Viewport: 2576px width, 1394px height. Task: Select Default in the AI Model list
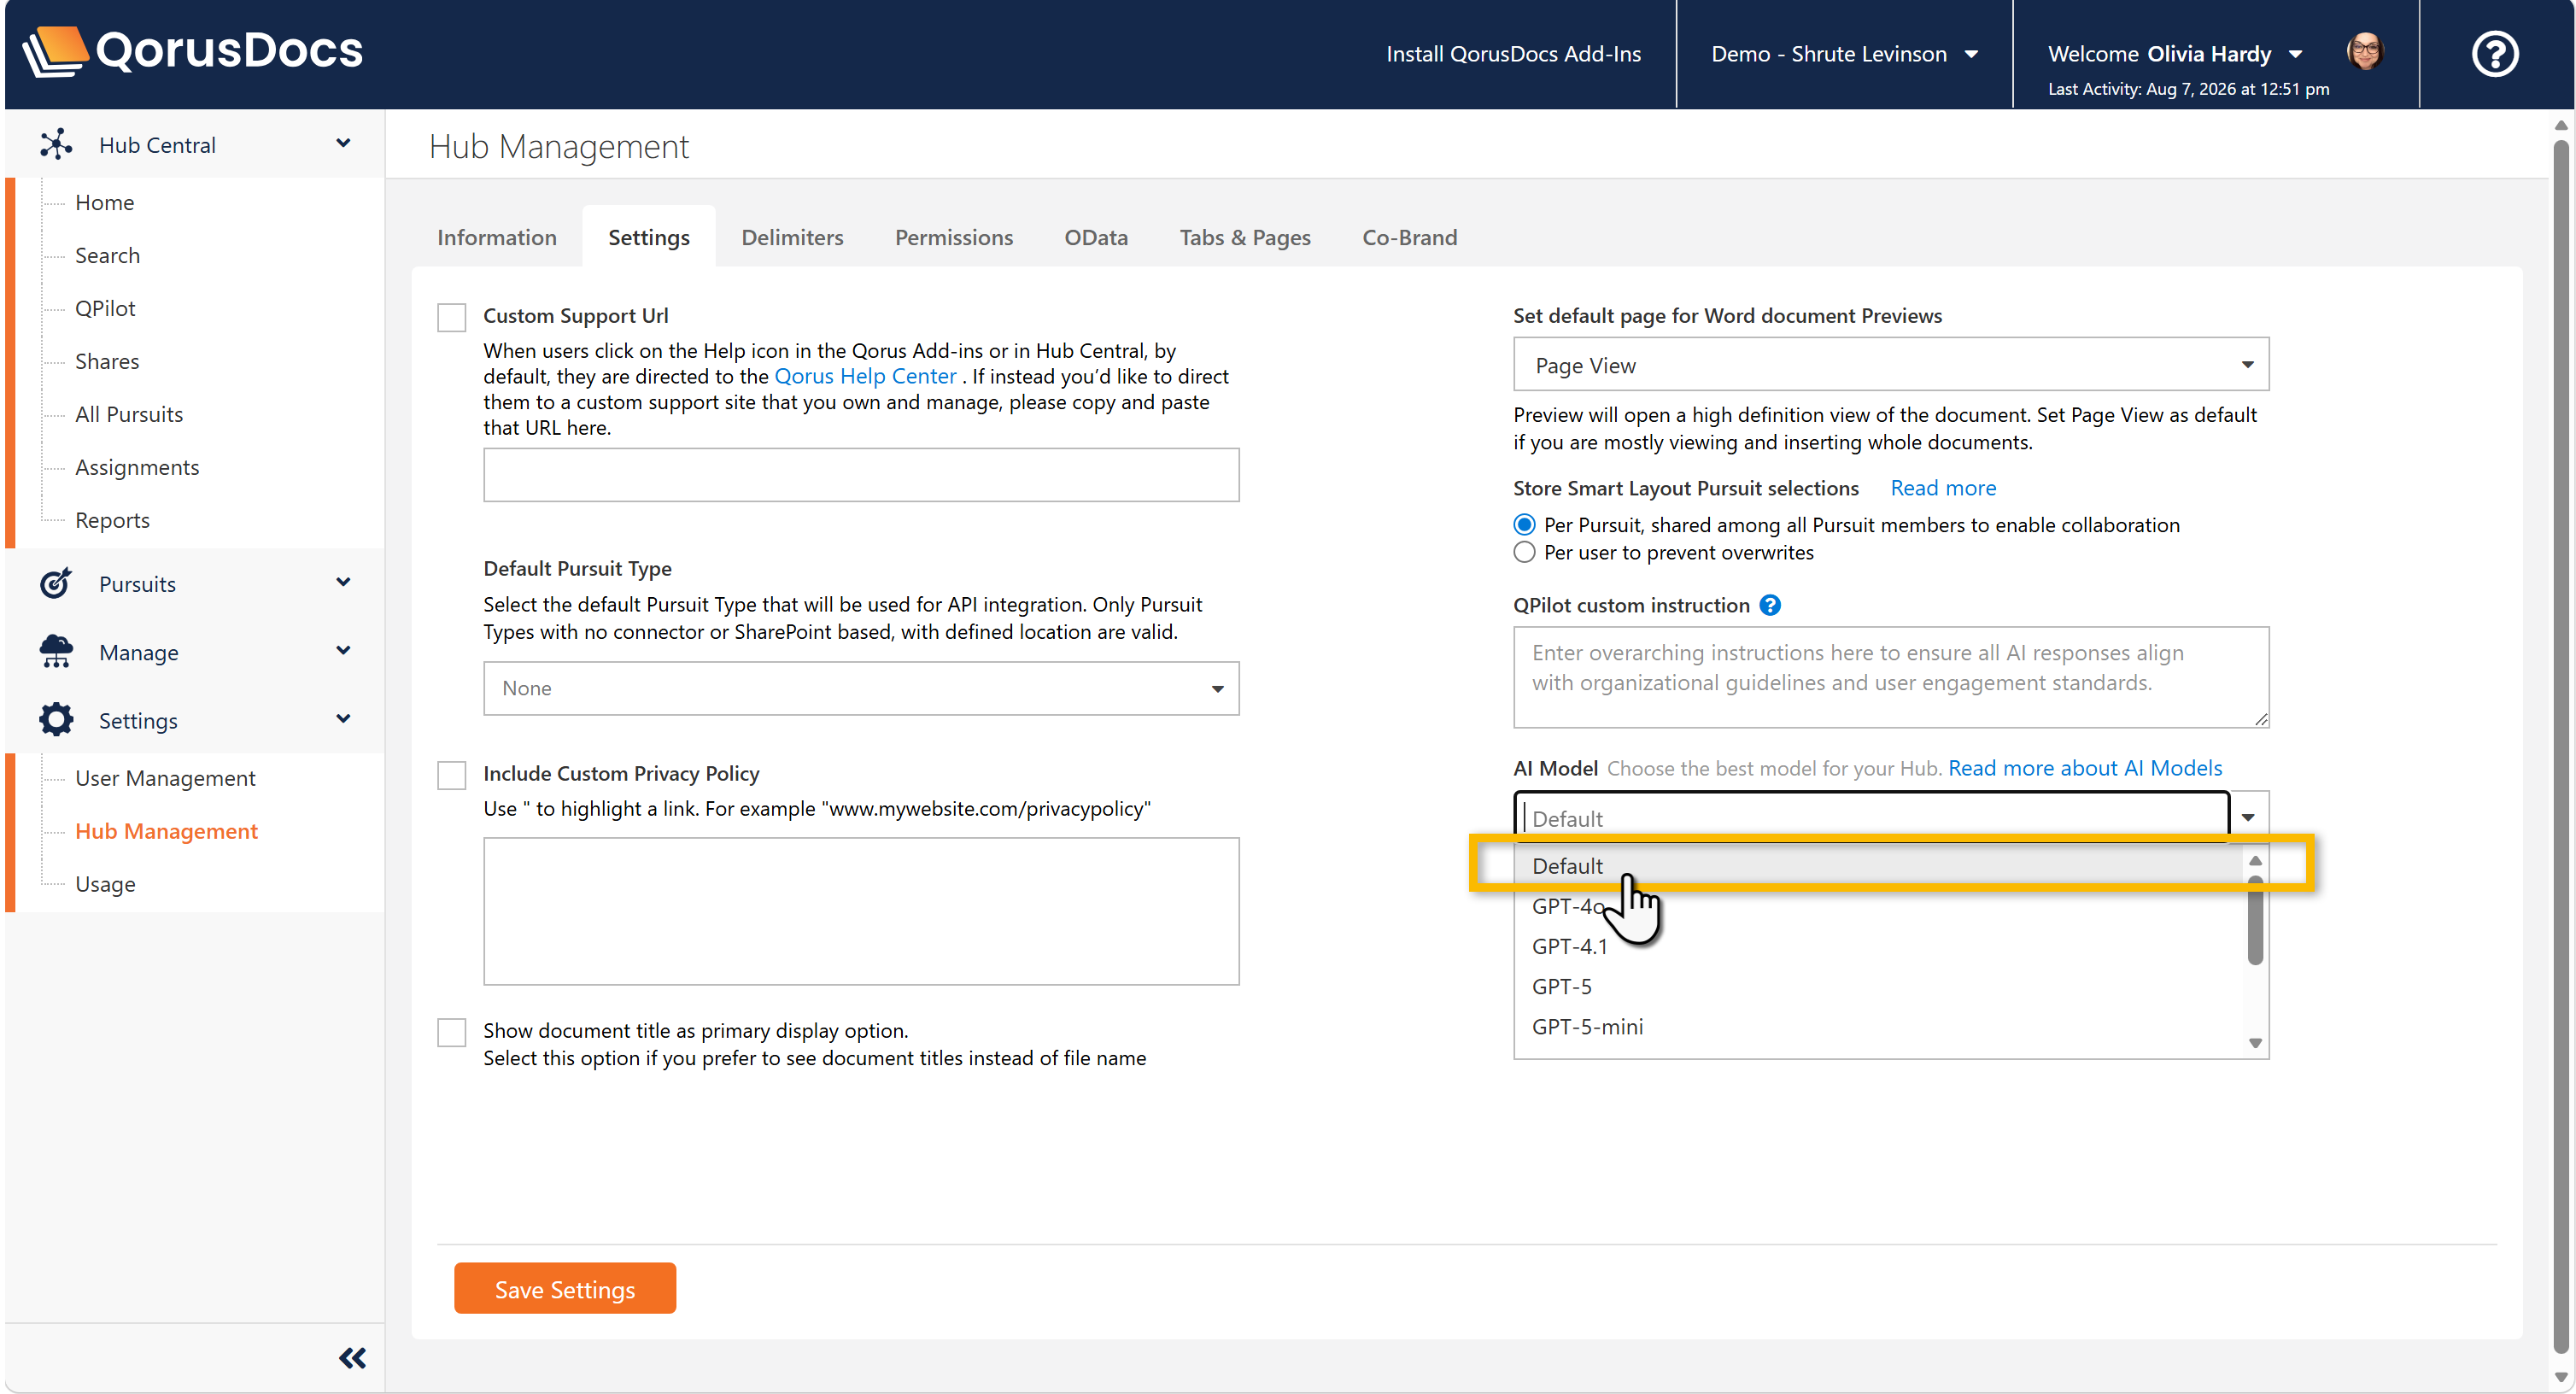click(1880, 866)
